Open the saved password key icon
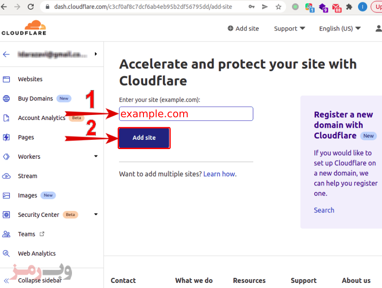382x288 pixels. point(251,7)
